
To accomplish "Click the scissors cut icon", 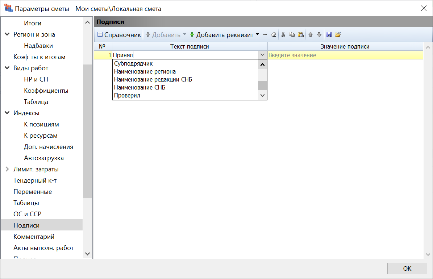I will (x=283, y=35).
